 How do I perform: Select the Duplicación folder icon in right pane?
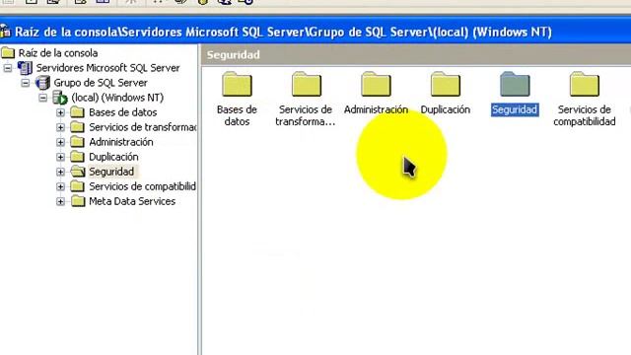(x=446, y=84)
